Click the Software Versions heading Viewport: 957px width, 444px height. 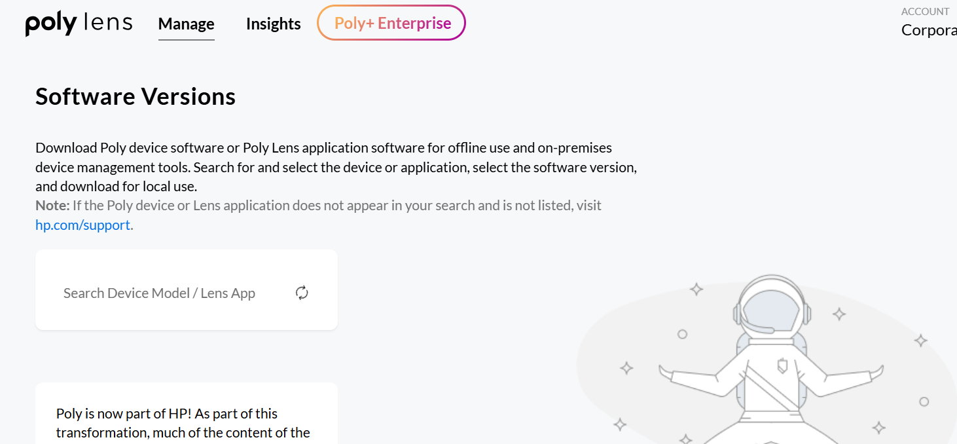pyautogui.click(x=135, y=96)
